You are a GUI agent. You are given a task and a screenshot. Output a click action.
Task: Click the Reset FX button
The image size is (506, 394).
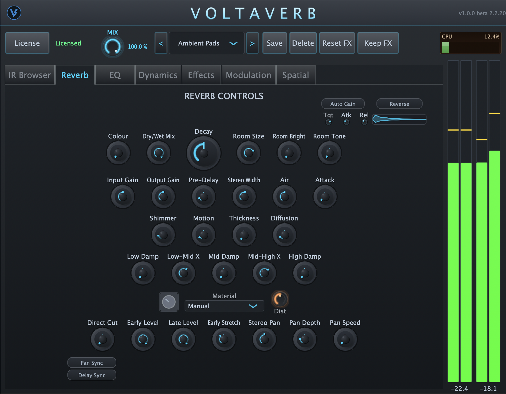click(x=337, y=43)
